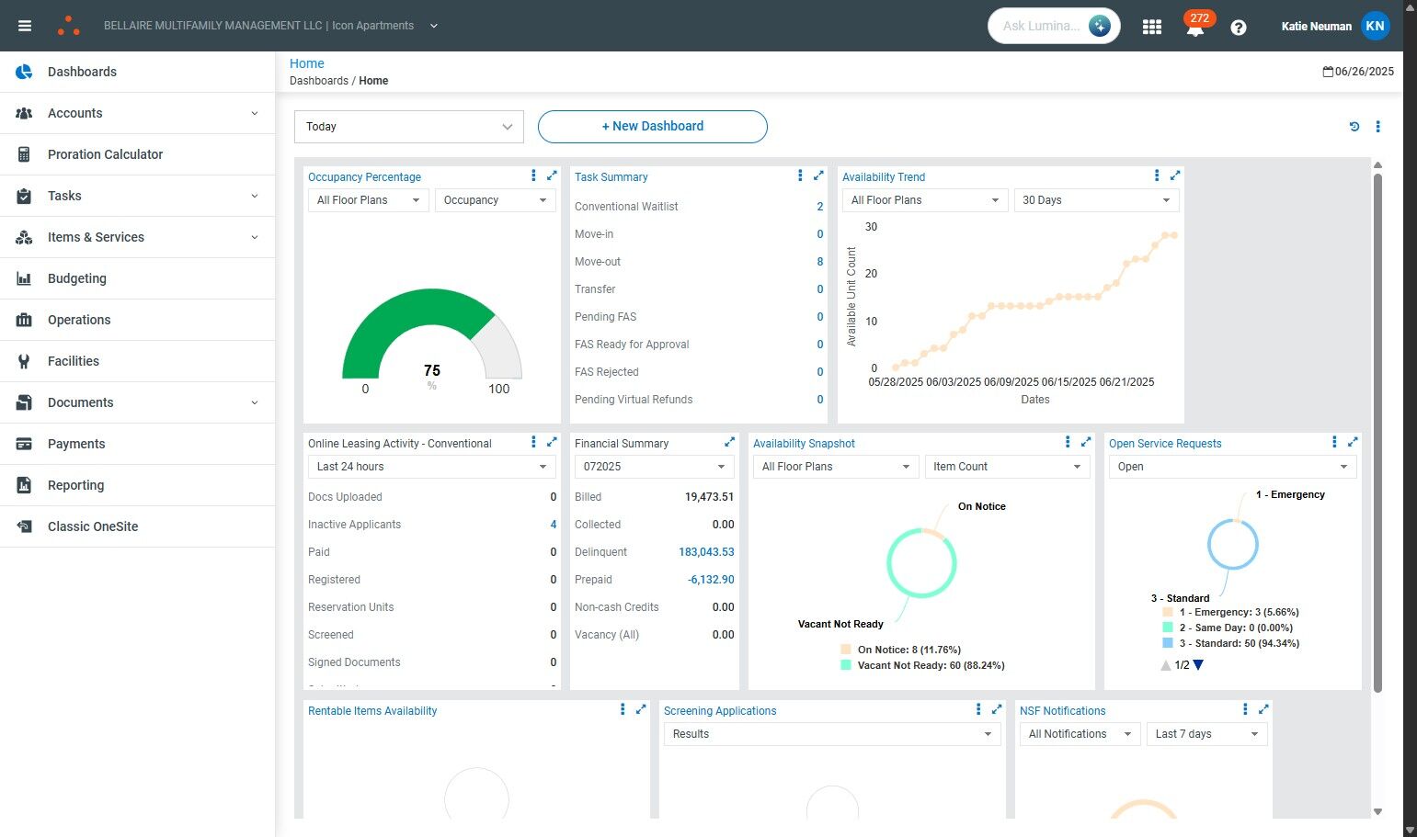This screenshot has height=837, width=1417.
Task: Open the apps grid launcher
Action: (1151, 27)
